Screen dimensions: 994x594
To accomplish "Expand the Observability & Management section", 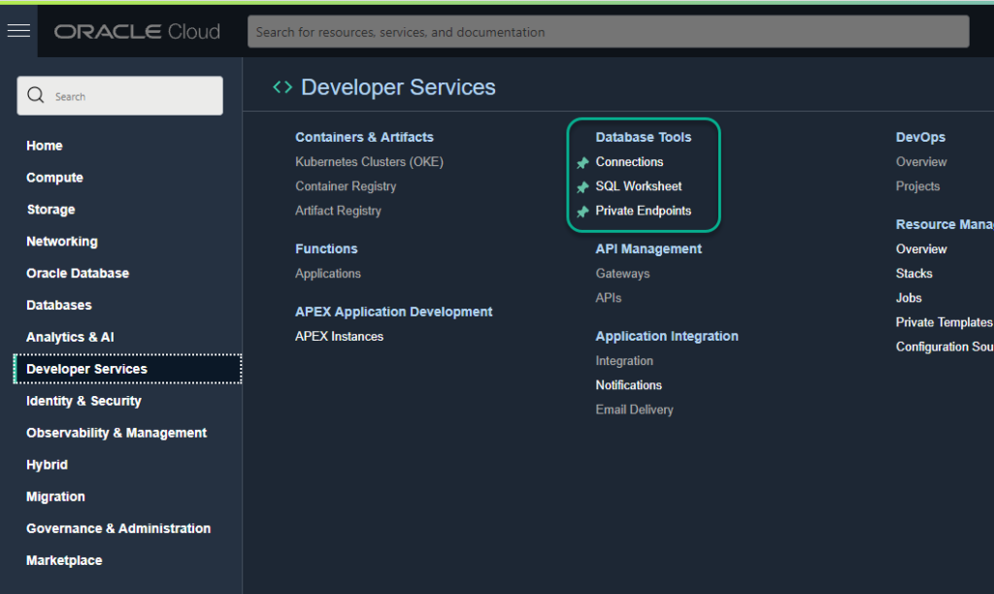I will [116, 433].
